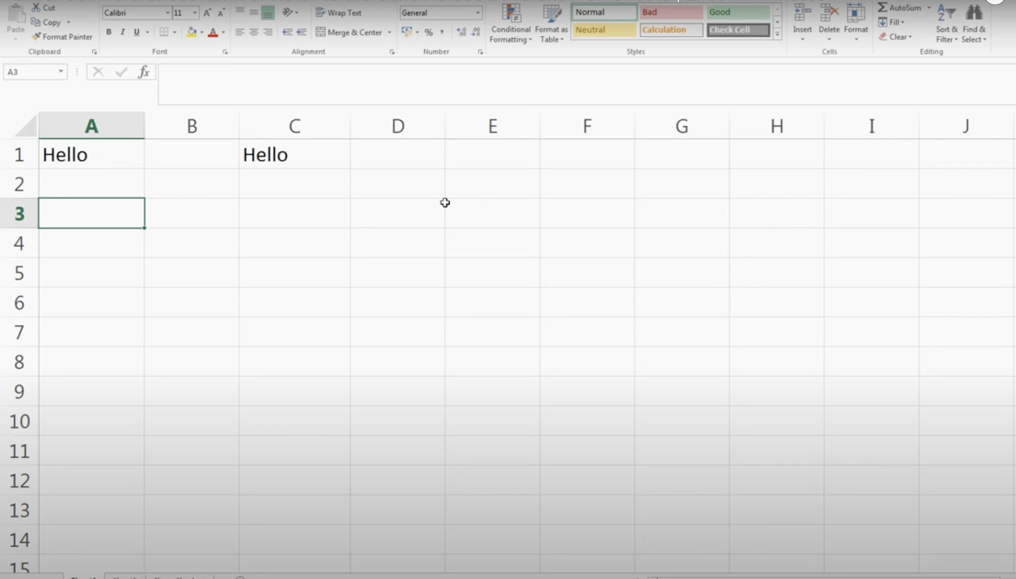Apply the Bad cell style

coord(671,12)
